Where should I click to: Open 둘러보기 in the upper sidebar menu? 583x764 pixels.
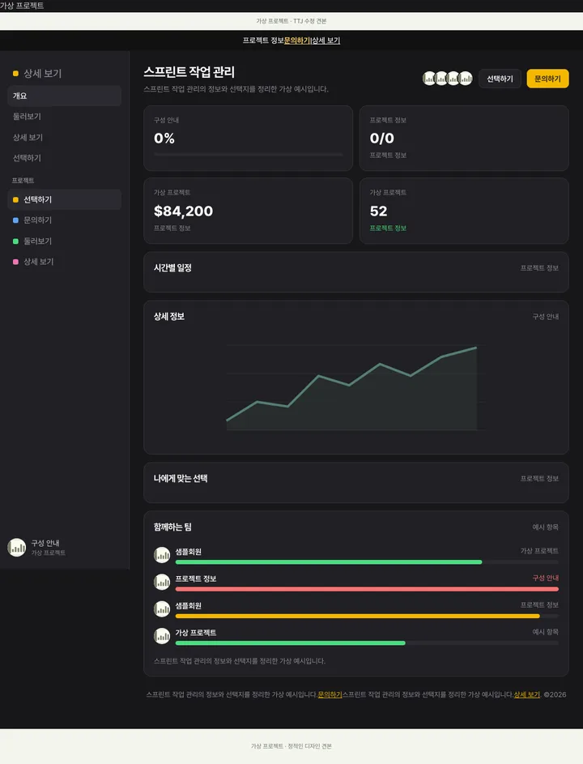click(x=64, y=117)
